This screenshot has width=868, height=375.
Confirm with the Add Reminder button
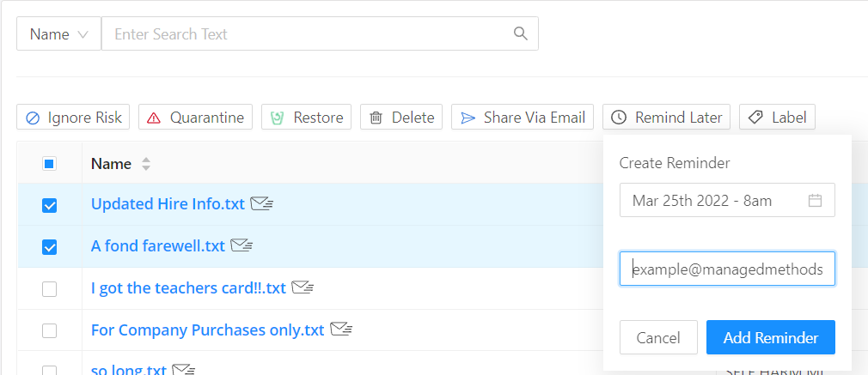pyautogui.click(x=771, y=337)
